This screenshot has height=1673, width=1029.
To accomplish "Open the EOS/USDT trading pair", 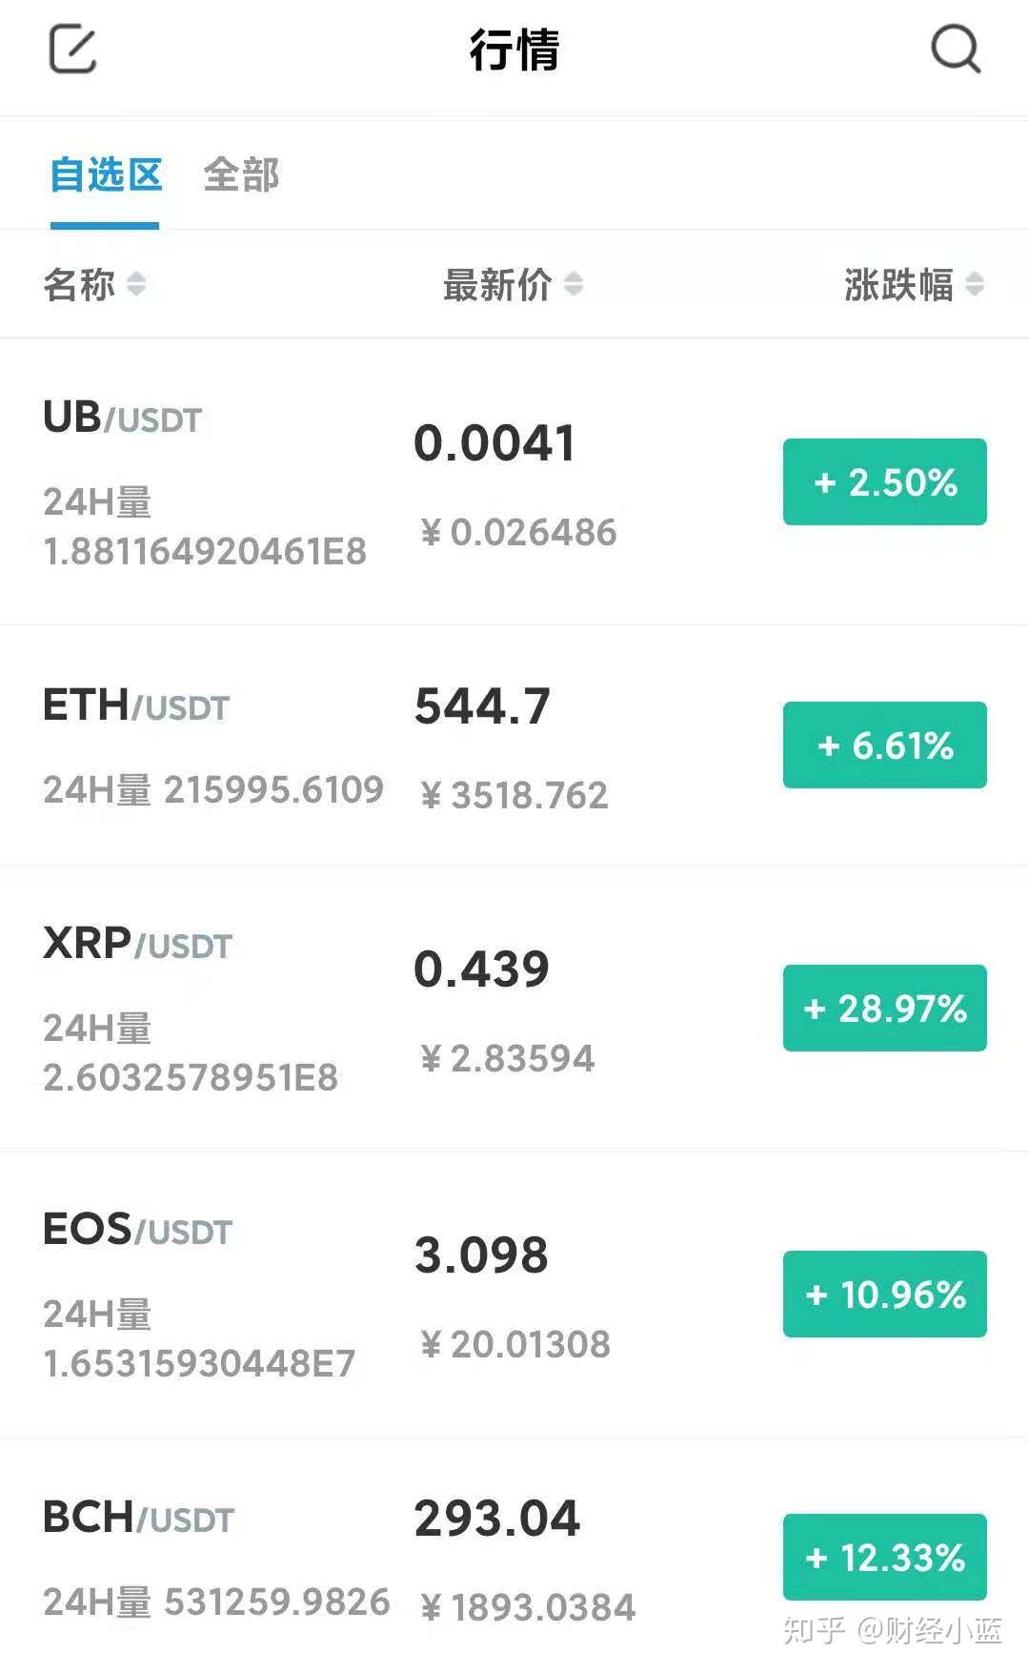I will click(x=138, y=1231).
